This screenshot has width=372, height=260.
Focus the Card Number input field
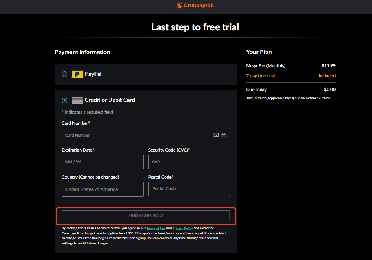(x=138, y=135)
